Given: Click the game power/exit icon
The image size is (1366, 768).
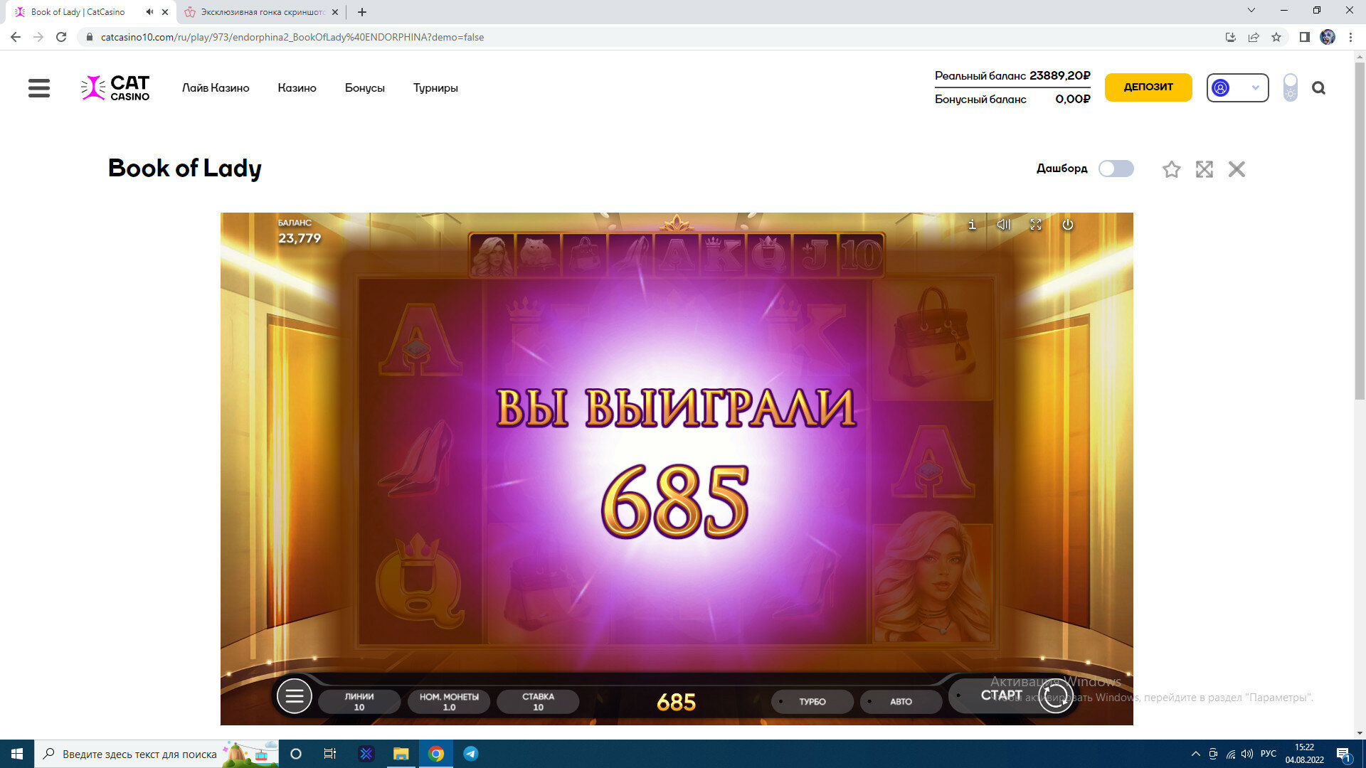Looking at the screenshot, I should (x=1068, y=225).
